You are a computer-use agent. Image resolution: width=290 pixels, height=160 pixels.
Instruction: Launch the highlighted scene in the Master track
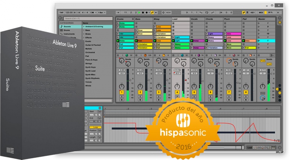(x=259, y=41)
